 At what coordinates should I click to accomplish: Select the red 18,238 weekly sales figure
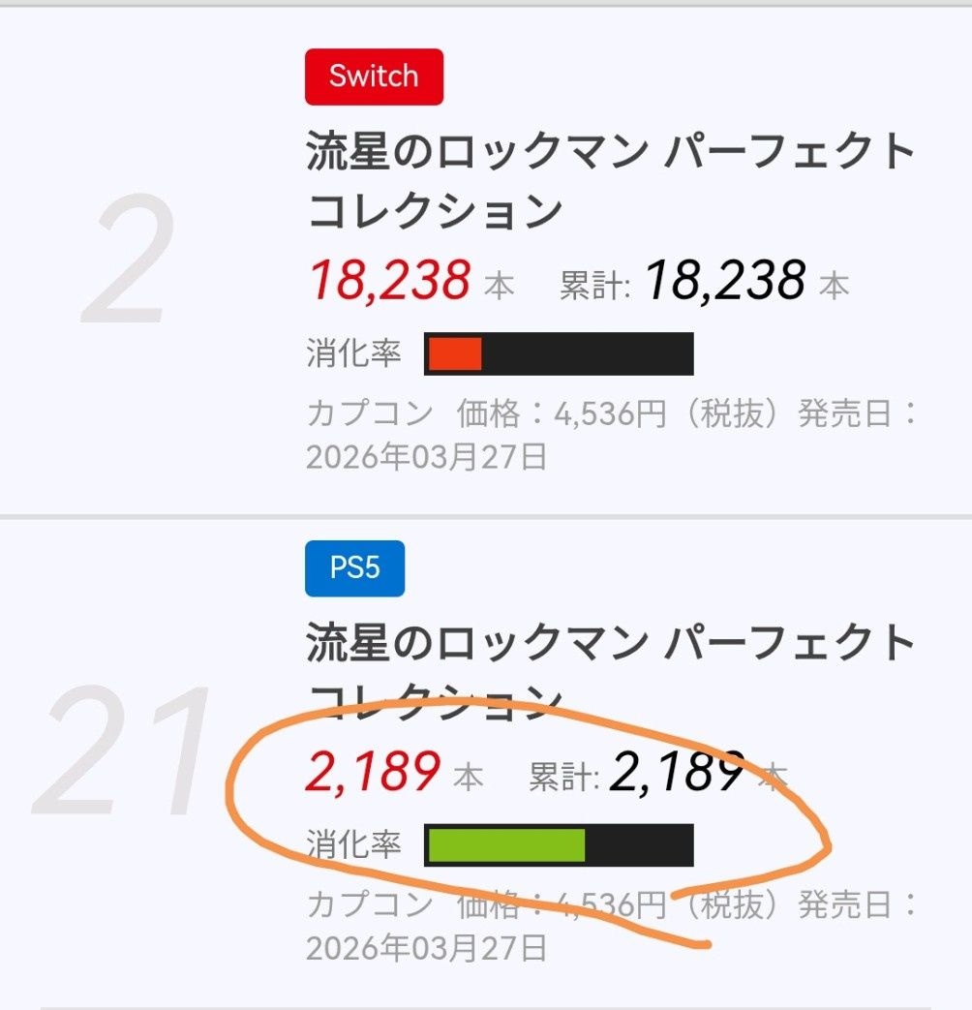coord(390,281)
